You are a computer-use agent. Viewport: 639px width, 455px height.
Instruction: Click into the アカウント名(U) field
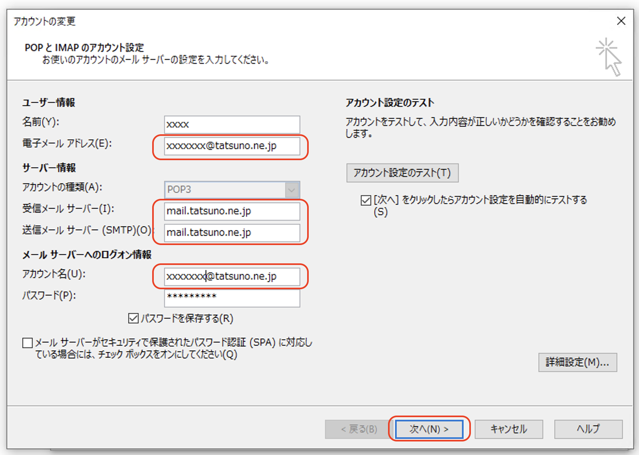click(x=231, y=277)
